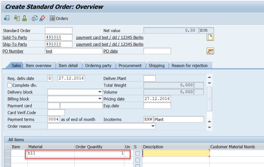The width and height of the screenshot is (264, 167).
Task: Click the Order Quantity column header
Action: tap(99, 147)
